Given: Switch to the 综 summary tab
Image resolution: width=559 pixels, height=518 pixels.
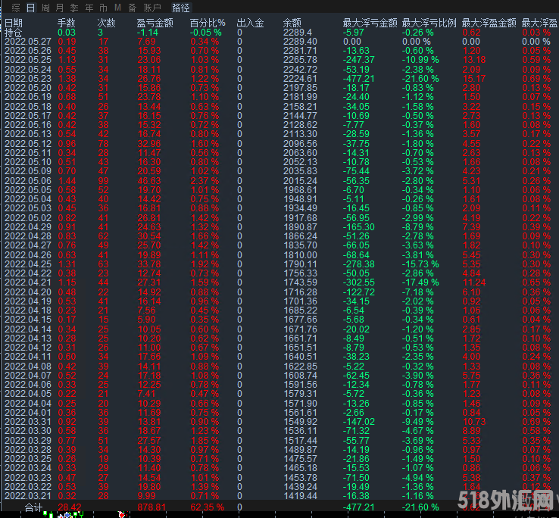Looking at the screenshot, I should (x=15, y=8).
